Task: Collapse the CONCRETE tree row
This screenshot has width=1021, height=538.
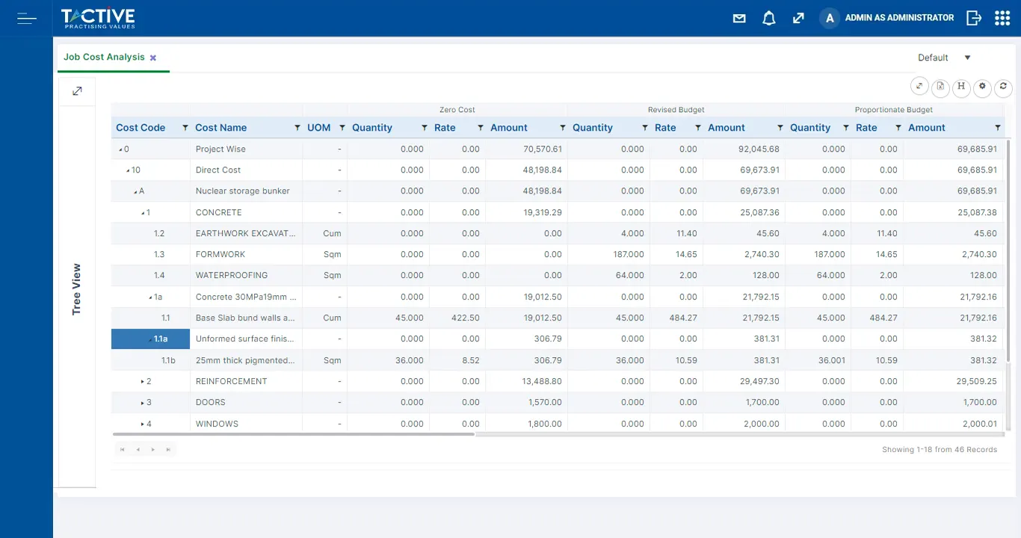Action: coord(143,213)
